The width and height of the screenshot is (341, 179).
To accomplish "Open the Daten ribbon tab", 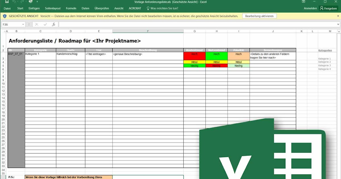I will 85,8.
